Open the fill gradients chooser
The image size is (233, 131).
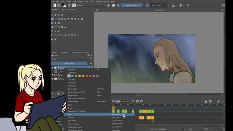(x=55, y=5)
